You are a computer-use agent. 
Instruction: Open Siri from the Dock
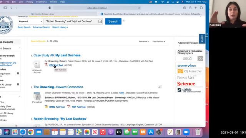pos(7,132)
